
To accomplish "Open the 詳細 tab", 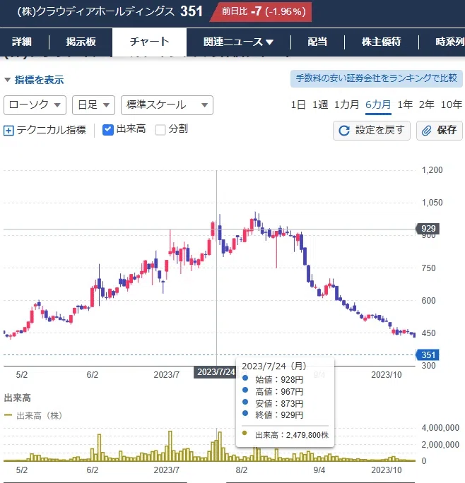I will tap(22, 42).
